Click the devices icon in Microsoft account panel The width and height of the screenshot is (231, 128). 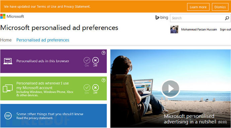click(x=8, y=88)
